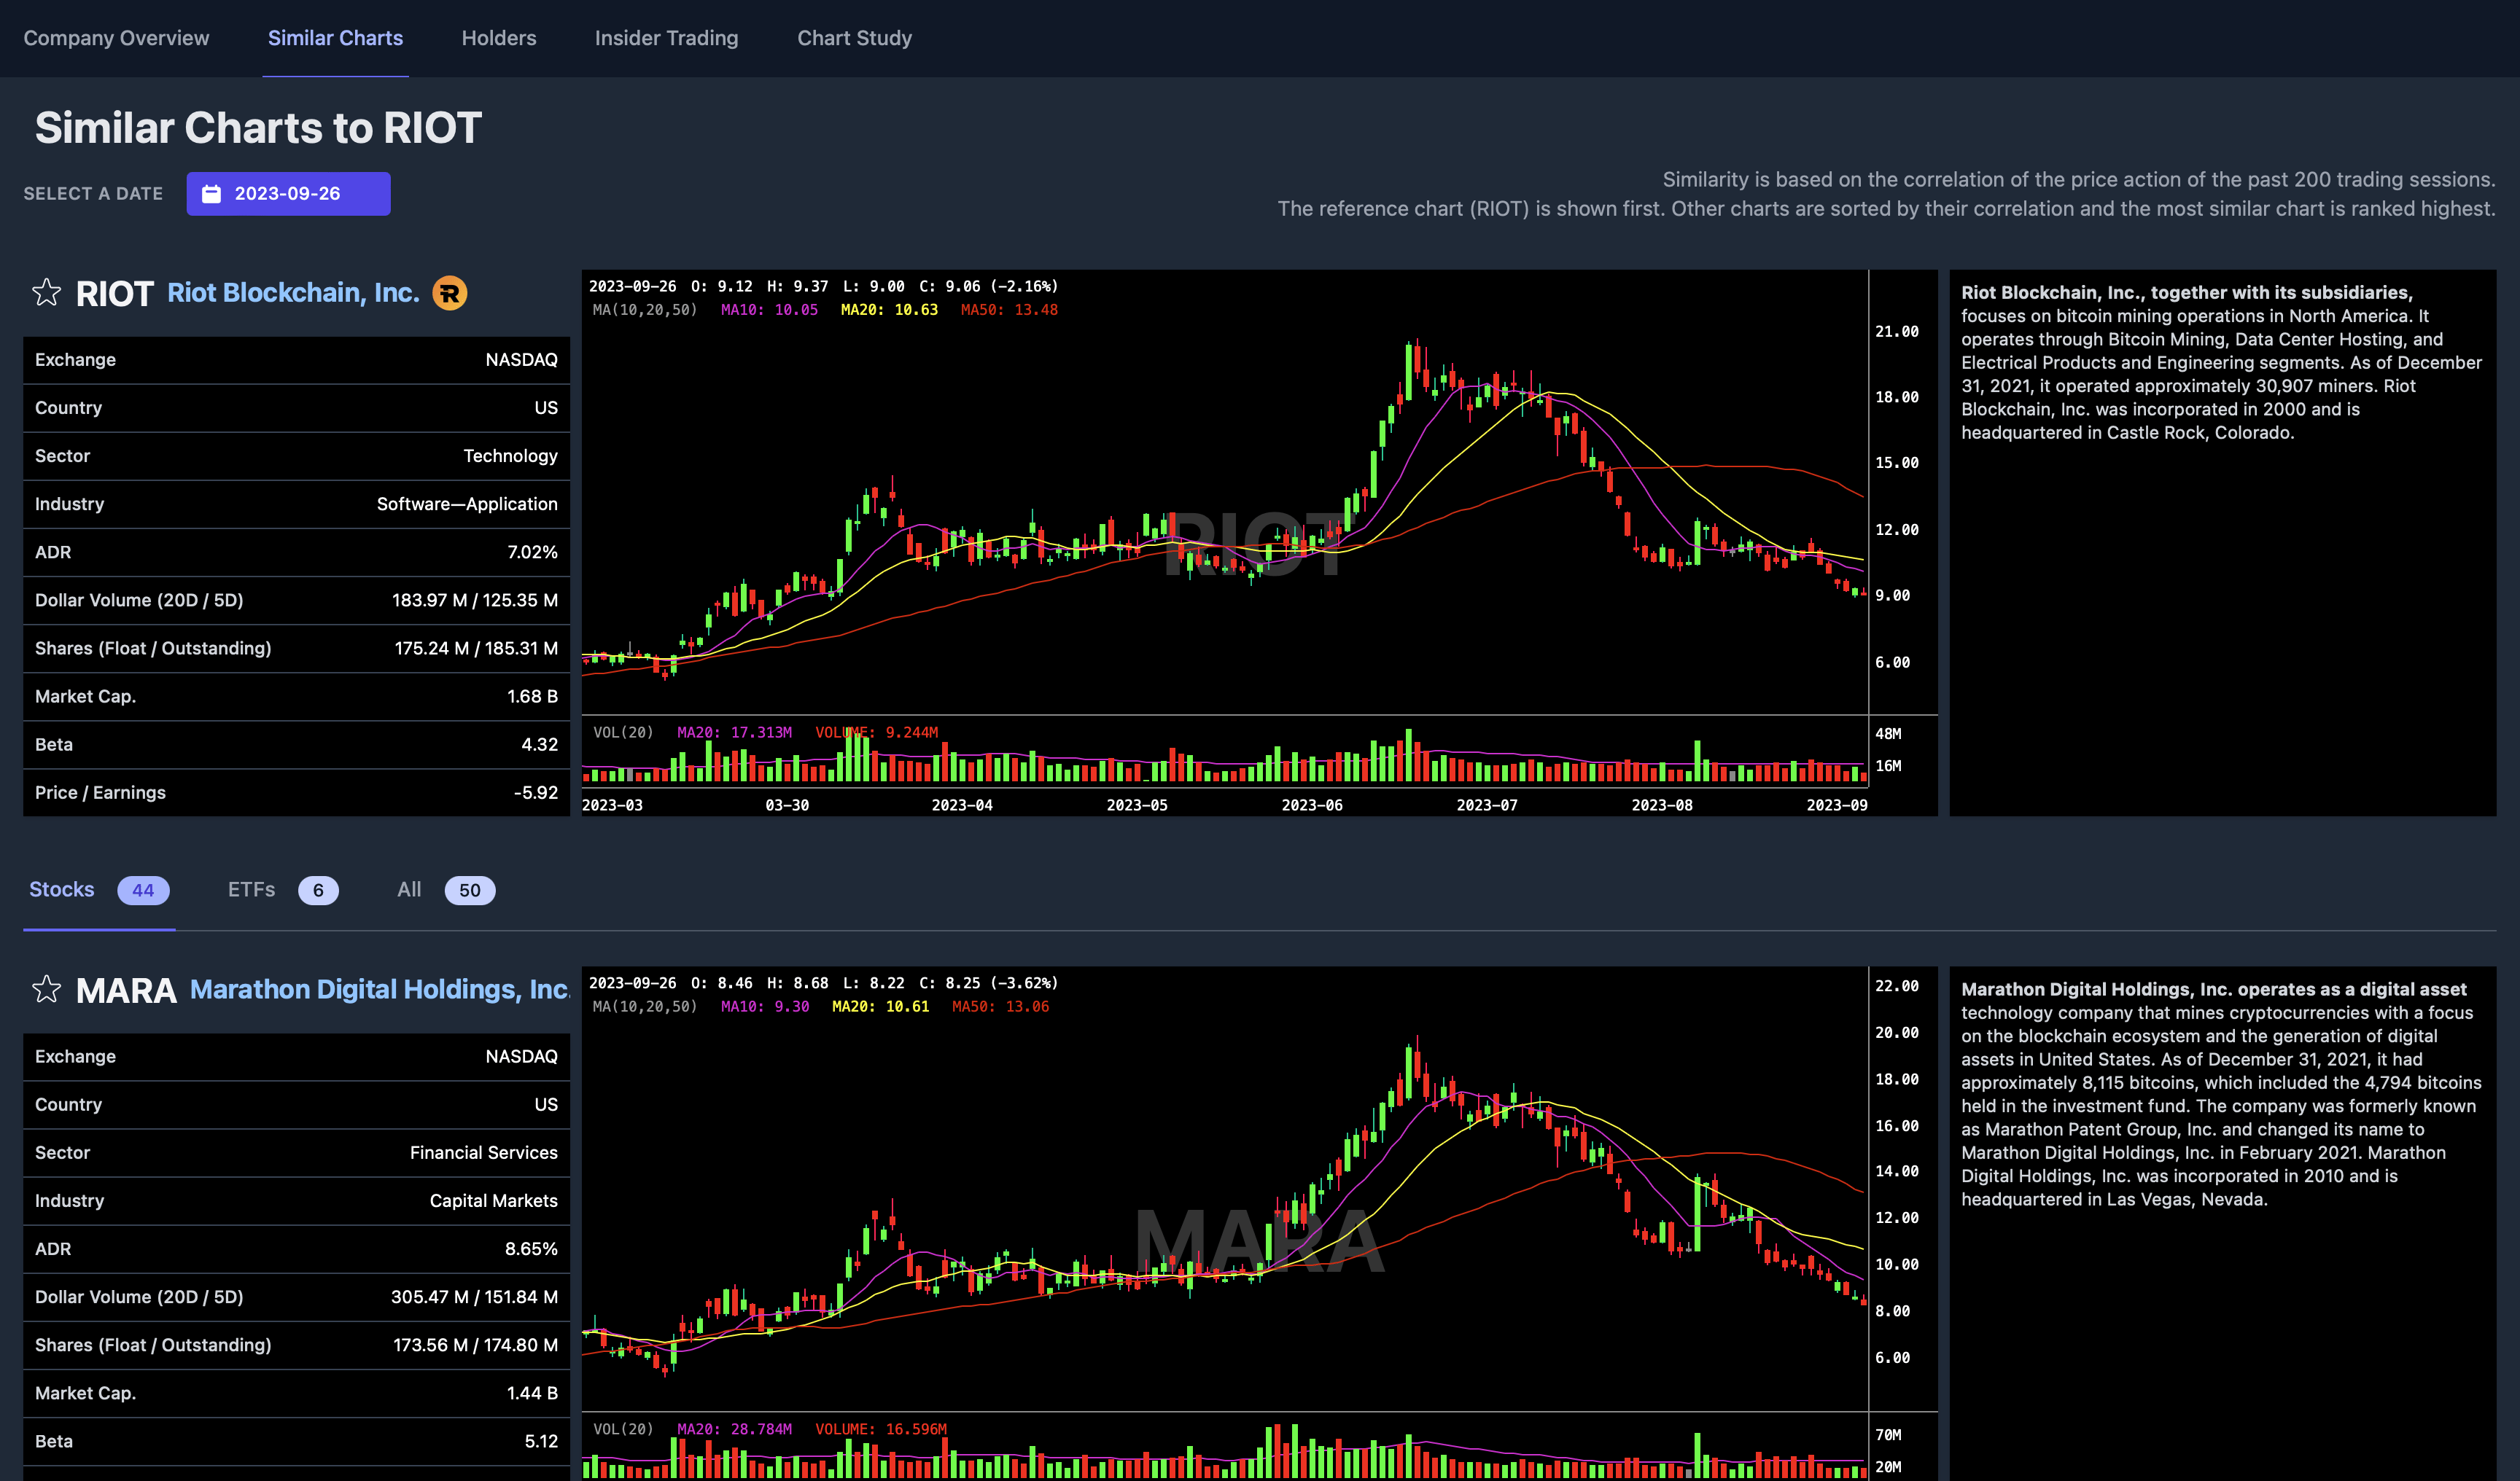Click the RIOT chart VOLUME: 9.244M label
Viewport: 2520px width, 1481px height.
(876, 732)
